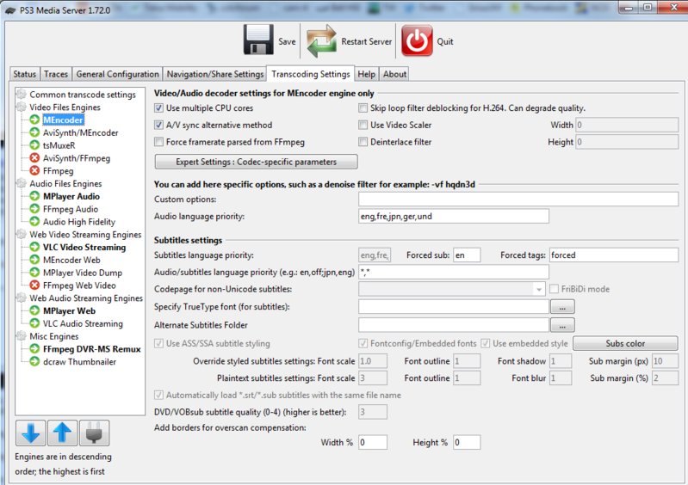Click the plug engine toggle icon

click(95, 433)
